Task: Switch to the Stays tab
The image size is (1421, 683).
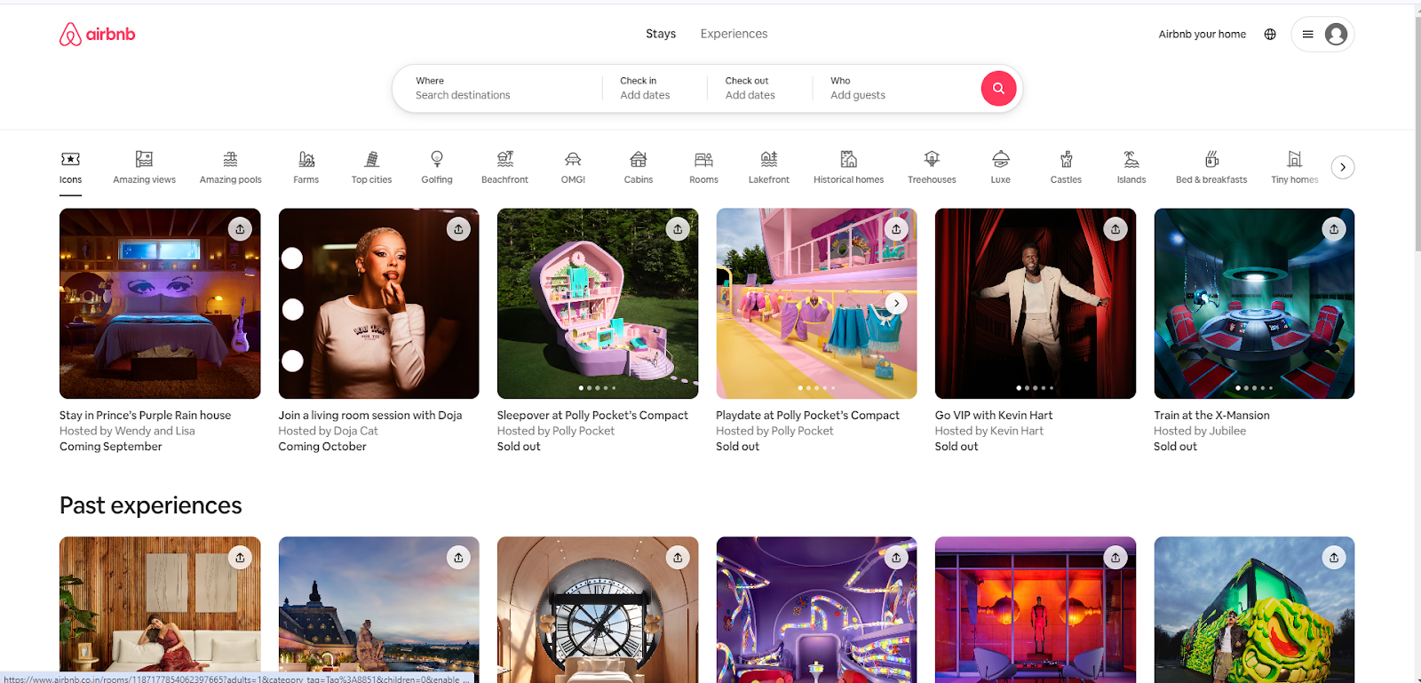Action: click(661, 34)
